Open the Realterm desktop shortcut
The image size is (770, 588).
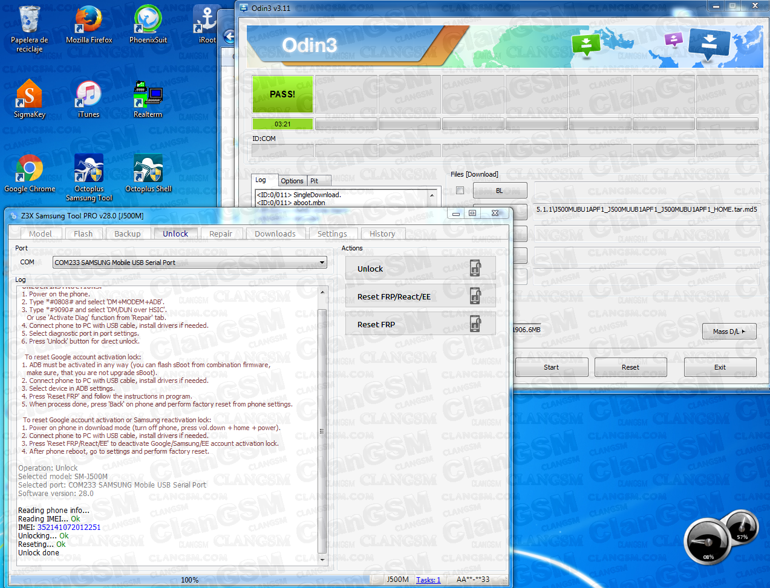(x=148, y=99)
